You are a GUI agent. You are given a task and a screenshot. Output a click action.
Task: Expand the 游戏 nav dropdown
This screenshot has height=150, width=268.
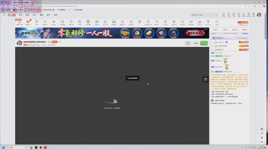click(x=49, y=15)
